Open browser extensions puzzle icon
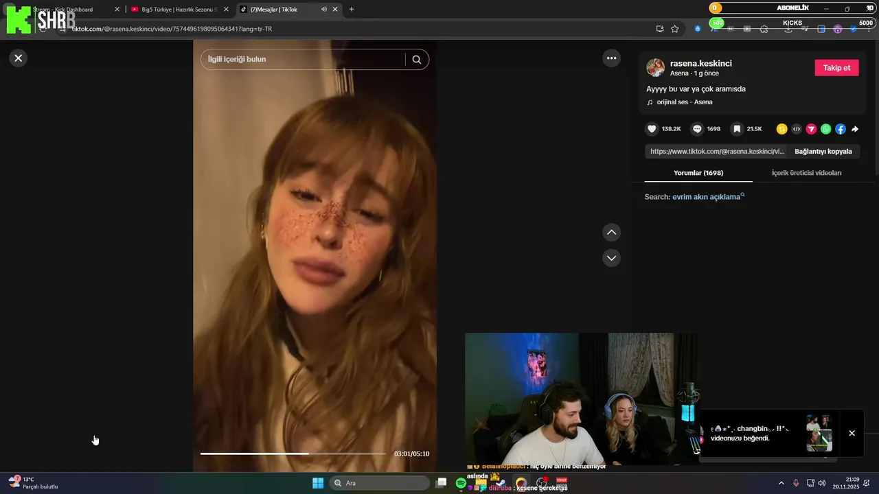This screenshot has height=494, width=879. [764, 29]
